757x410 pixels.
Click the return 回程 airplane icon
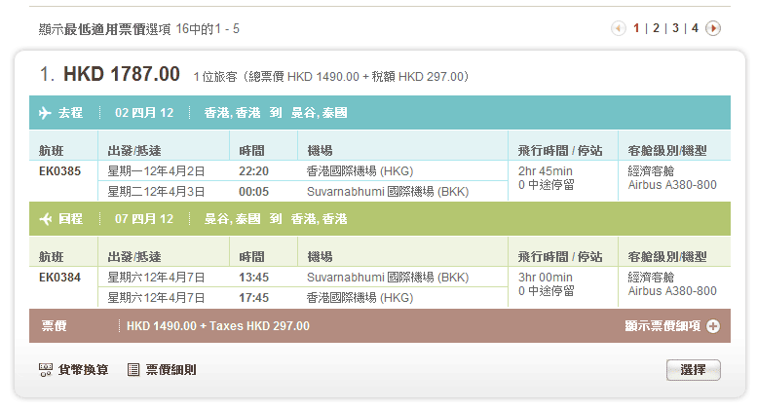[x=44, y=219]
